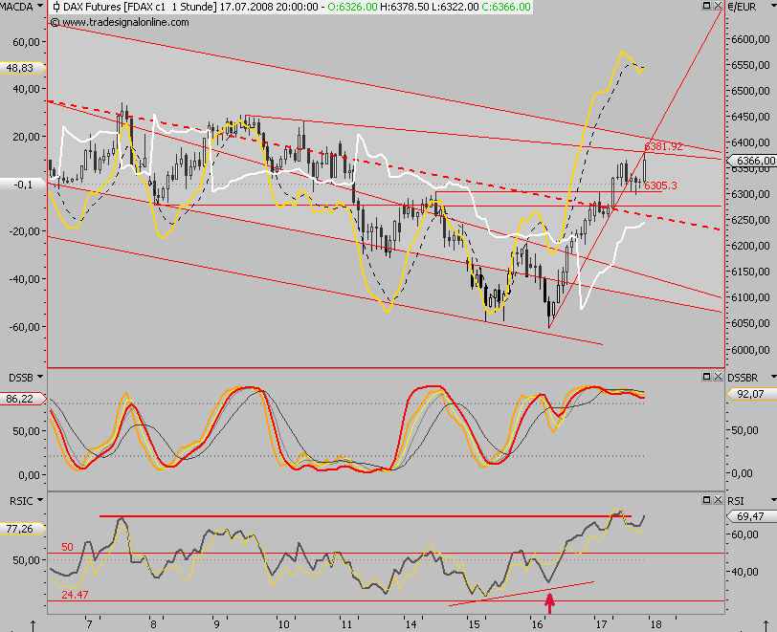Maximize the main DAX Futures price pane
Screen dimensions: 777x632
click(706, 6)
